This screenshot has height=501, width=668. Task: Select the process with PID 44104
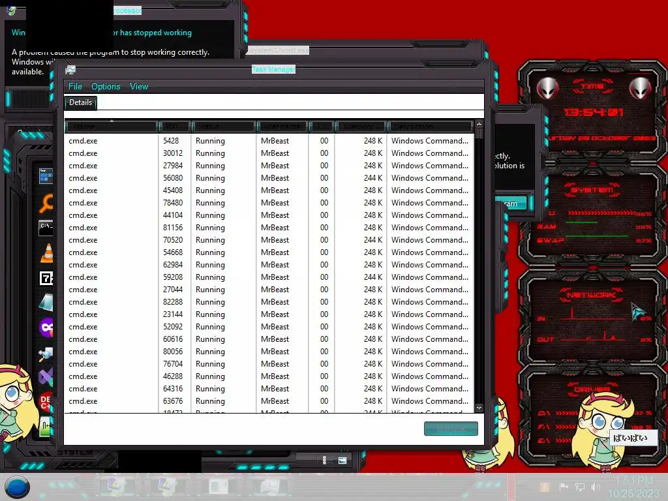point(269,215)
